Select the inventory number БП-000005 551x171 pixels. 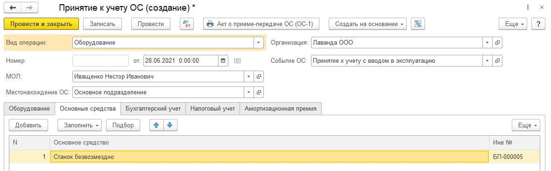tap(515, 157)
